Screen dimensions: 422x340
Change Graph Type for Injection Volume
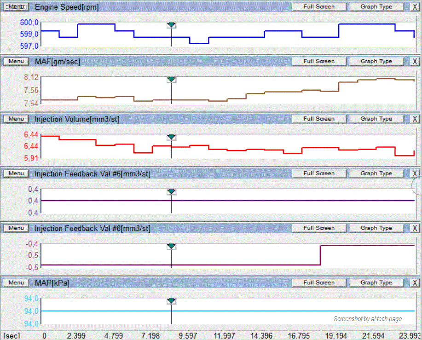[x=376, y=119]
